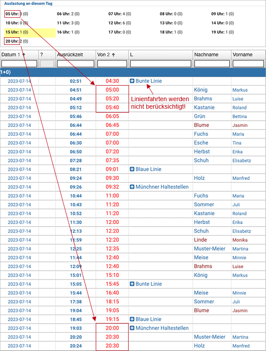Viewport: 266px width, 351px height.
Task: Open Ausrückzeit 02:51 cell
Action: coord(76,81)
